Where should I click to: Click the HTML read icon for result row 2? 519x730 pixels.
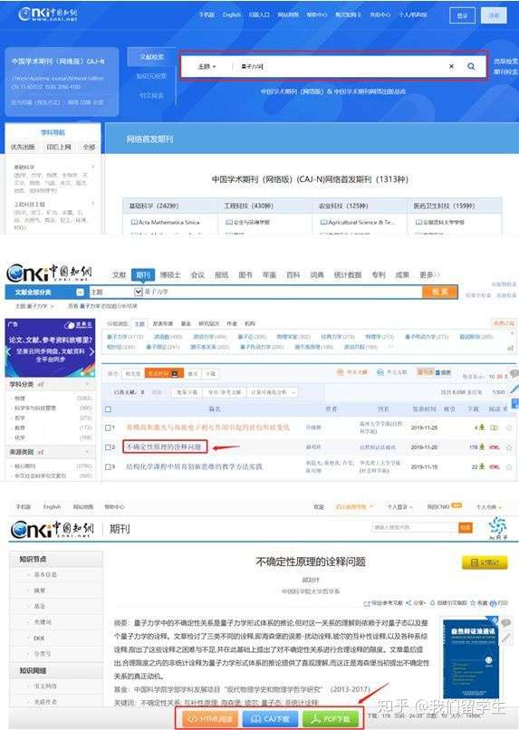tap(495, 447)
